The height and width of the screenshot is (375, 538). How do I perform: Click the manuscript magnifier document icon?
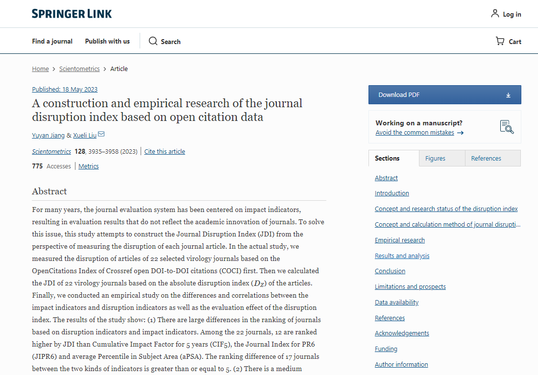[x=507, y=127]
